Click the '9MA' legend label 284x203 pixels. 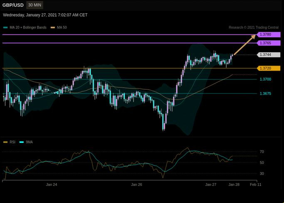coord(29,142)
